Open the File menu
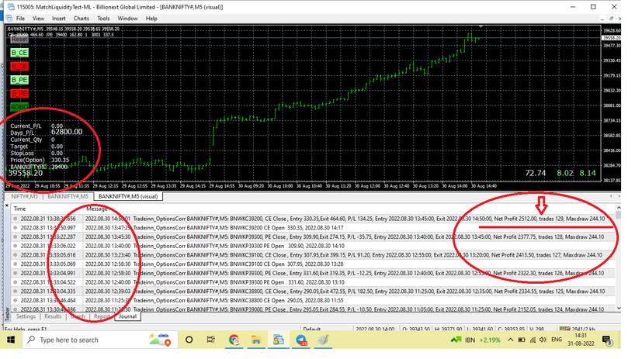The image size is (642, 359). tap(20, 19)
